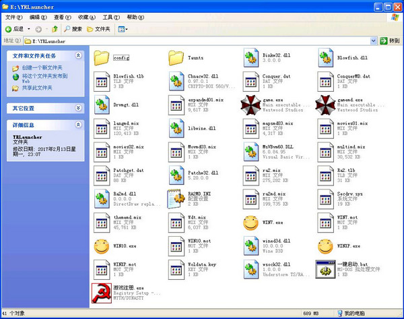
Task: Select the WIN10.exe smiley icon
Action: (x=101, y=246)
